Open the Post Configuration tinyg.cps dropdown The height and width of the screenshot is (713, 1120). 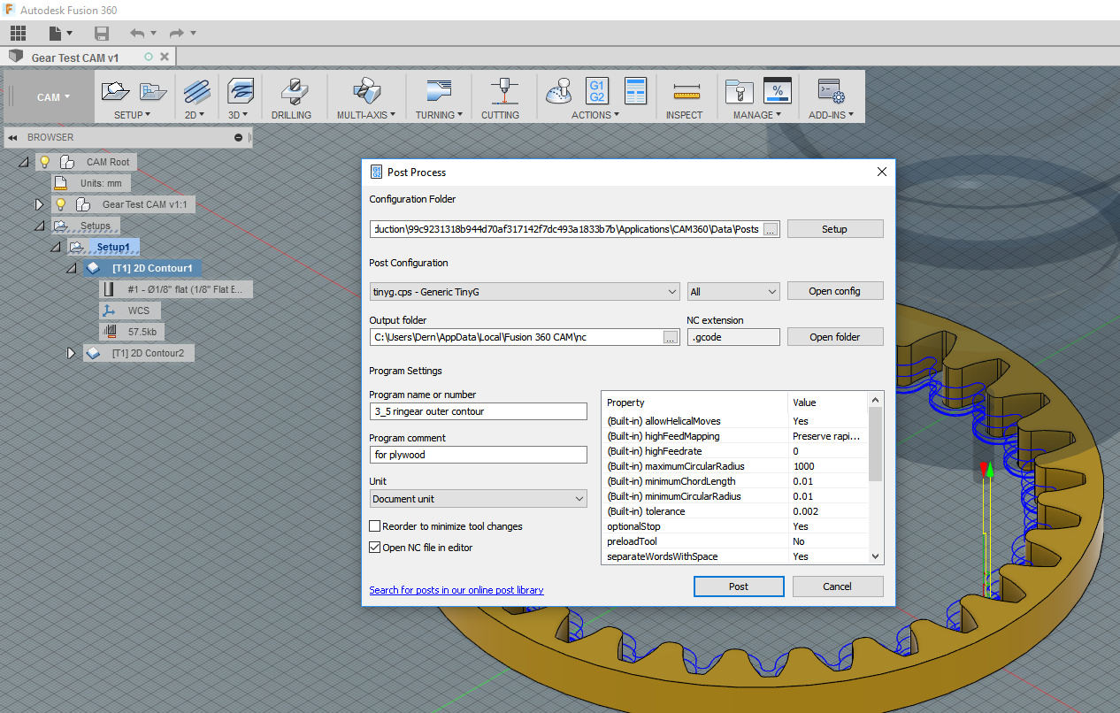pos(525,291)
